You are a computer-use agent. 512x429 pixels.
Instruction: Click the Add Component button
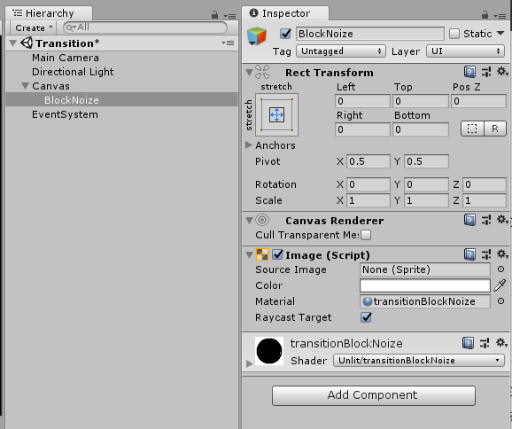[x=374, y=395]
